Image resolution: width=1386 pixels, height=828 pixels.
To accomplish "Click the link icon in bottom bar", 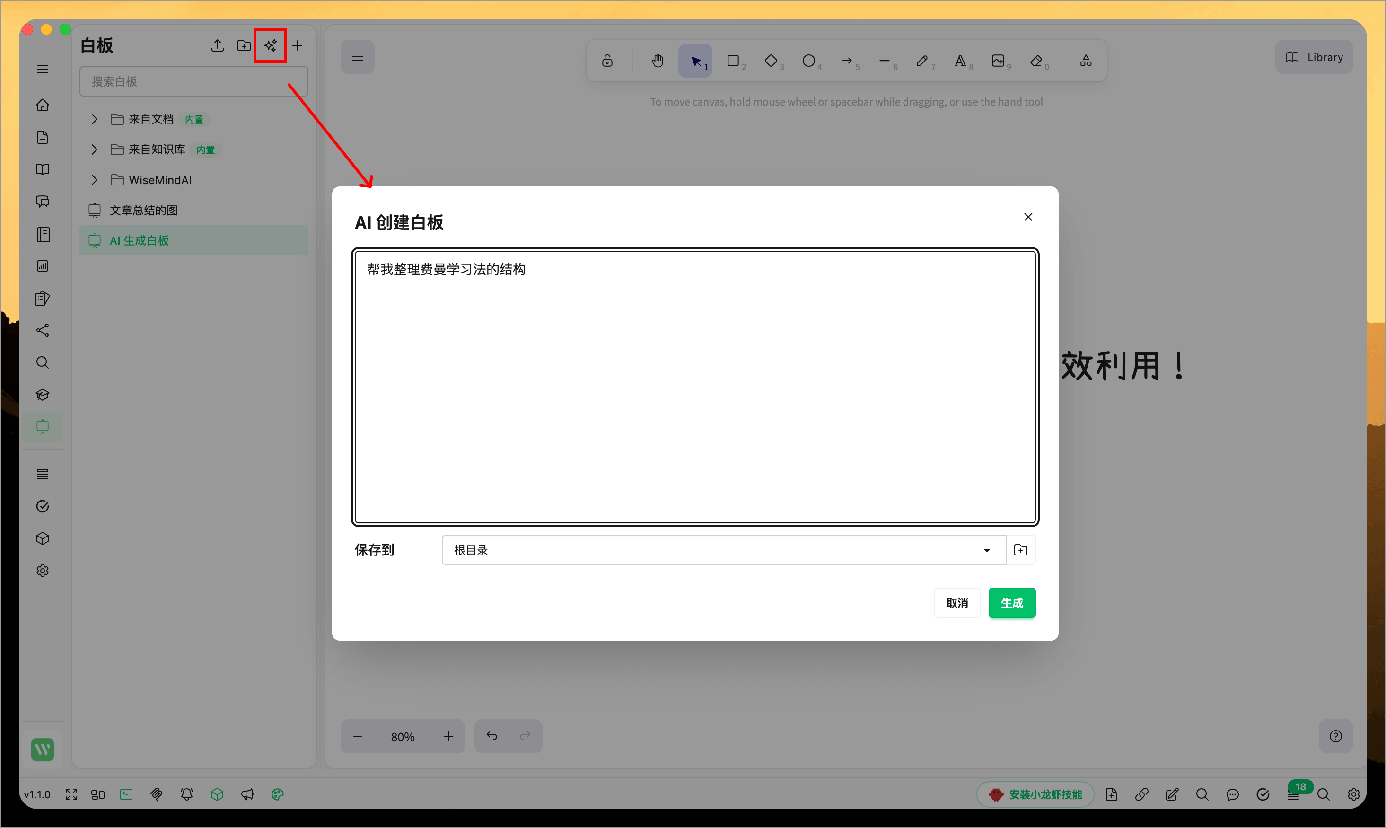I will tap(1142, 794).
